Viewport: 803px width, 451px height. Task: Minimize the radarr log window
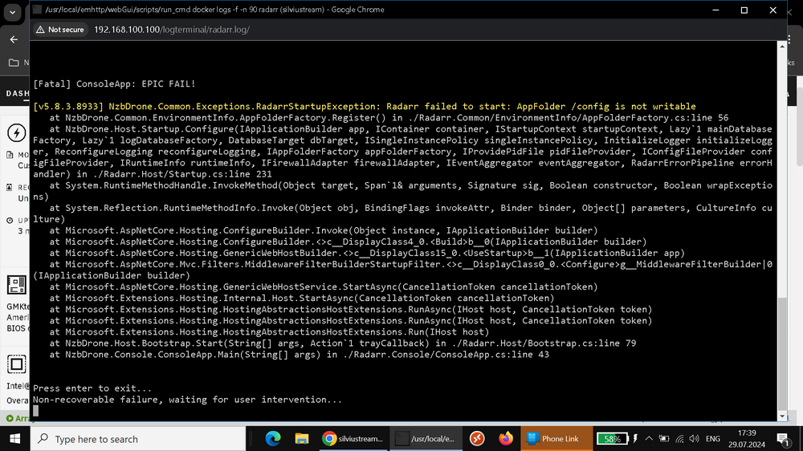tap(716, 10)
